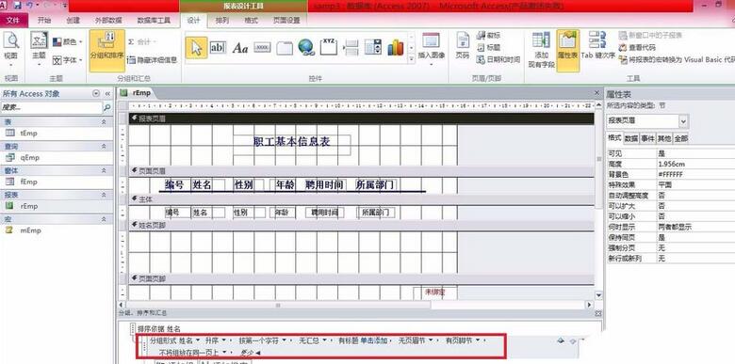The height and width of the screenshot is (364, 735).
Task: Click Undo icon in quick access toolbar
Action: [x=30, y=6]
